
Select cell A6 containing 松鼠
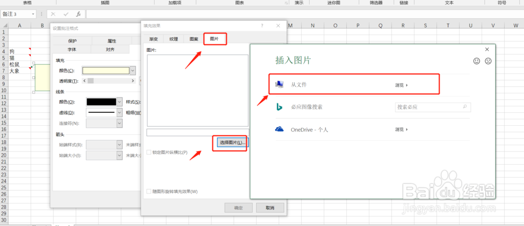pos(19,64)
